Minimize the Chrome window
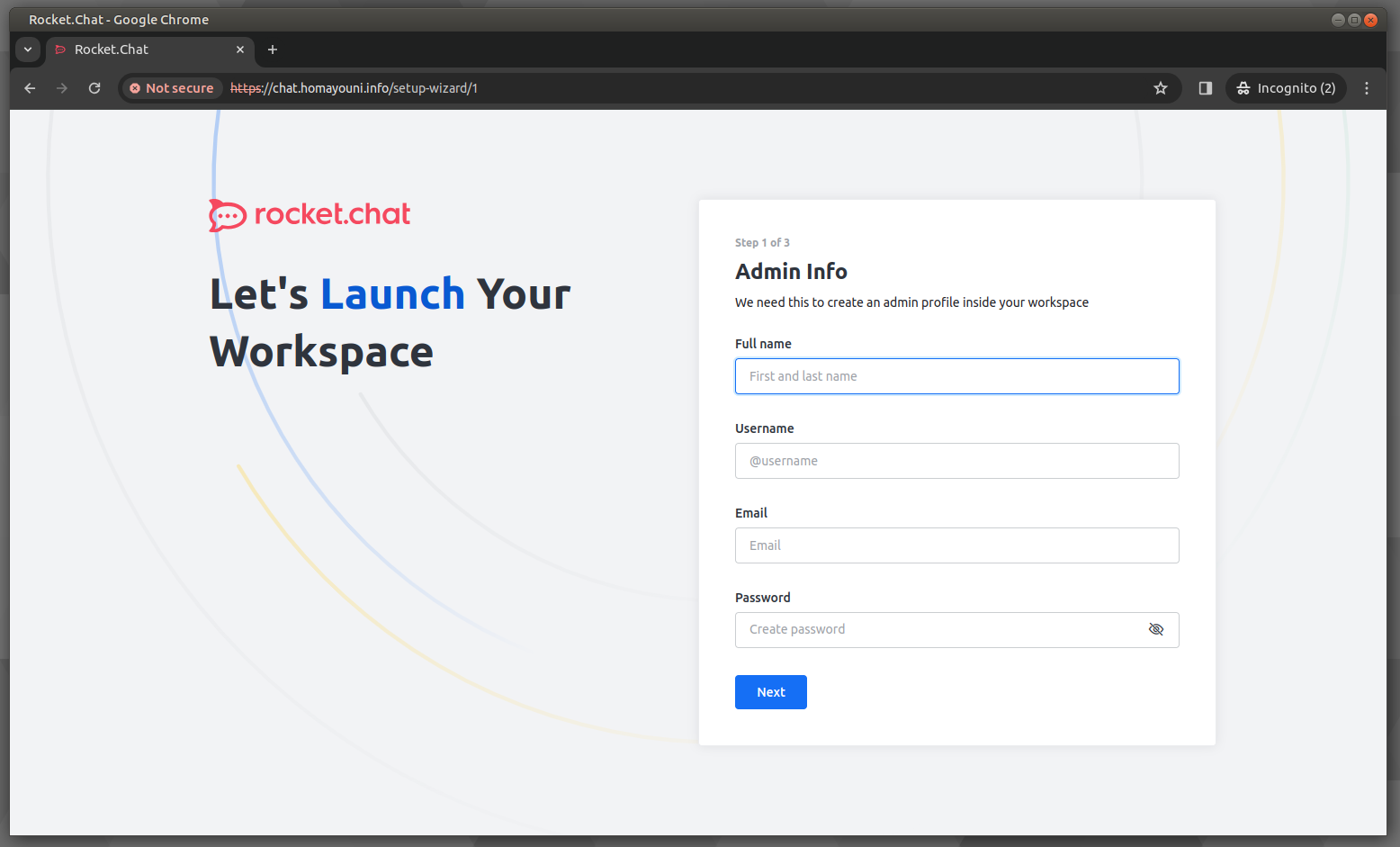 pos(1338,20)
